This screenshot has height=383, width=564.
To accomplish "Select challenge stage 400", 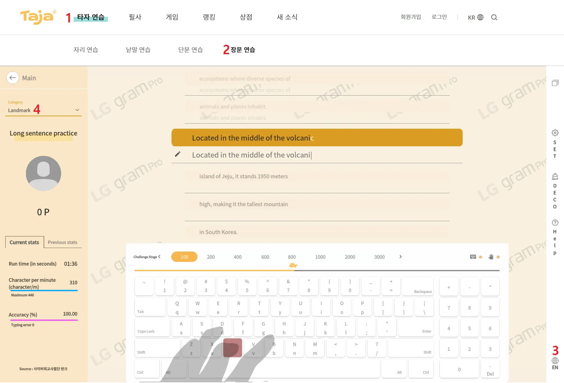I will 238,257.
